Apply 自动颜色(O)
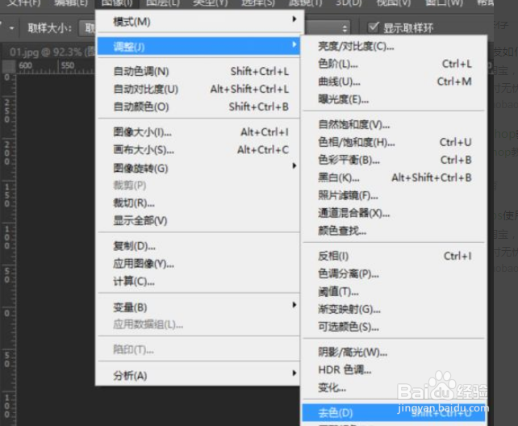 [x=198, y=107]
